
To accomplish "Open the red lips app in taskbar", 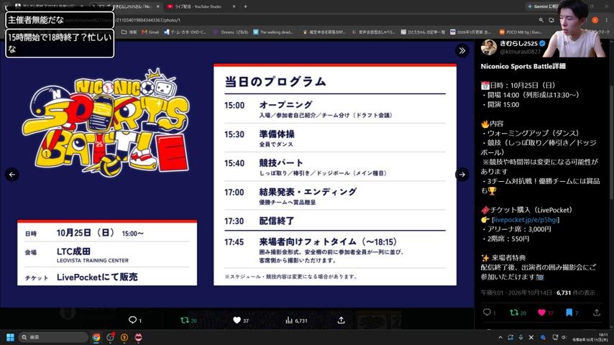I will click(138, 337).
